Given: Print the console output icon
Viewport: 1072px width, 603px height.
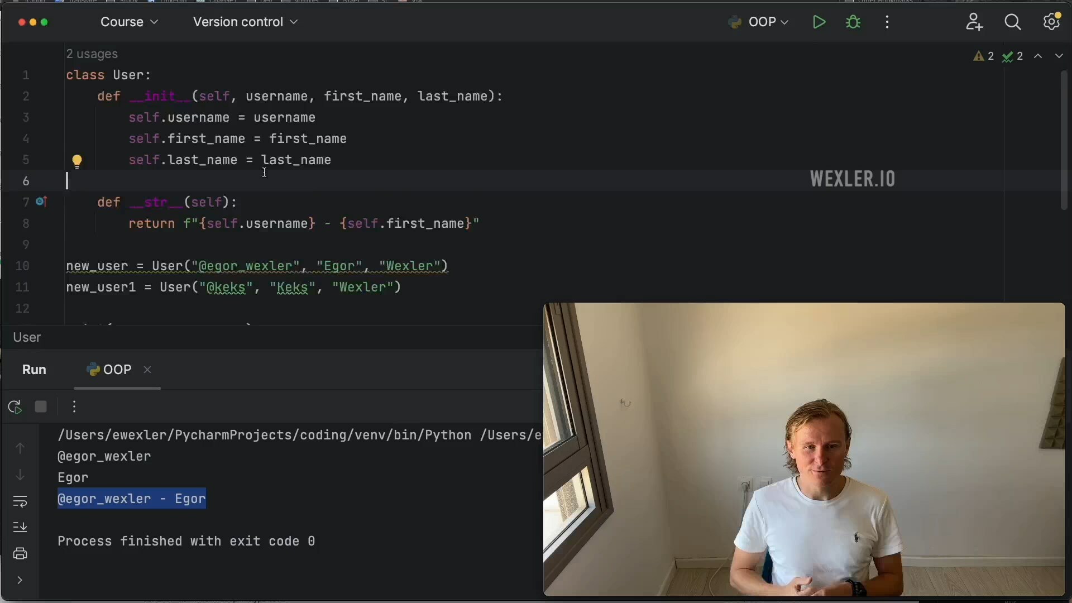Looking at the screenshot, I should (x=20, y=553).
